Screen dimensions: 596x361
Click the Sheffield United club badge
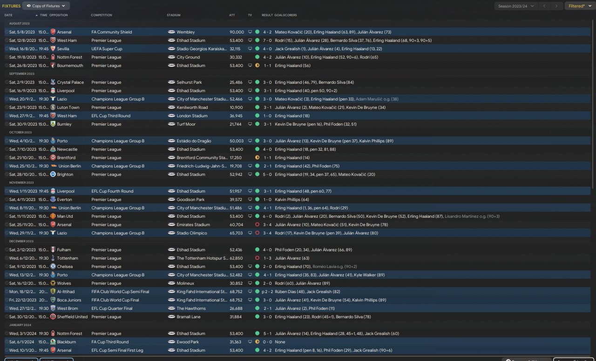point(53,317)
